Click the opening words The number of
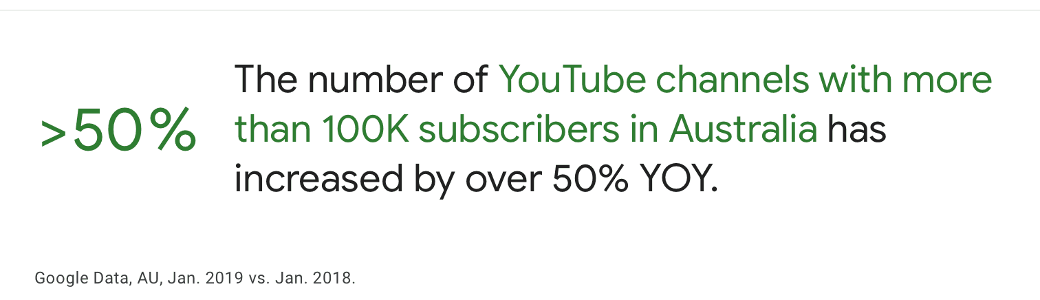The image size is (1040, 300). (362, 81)
